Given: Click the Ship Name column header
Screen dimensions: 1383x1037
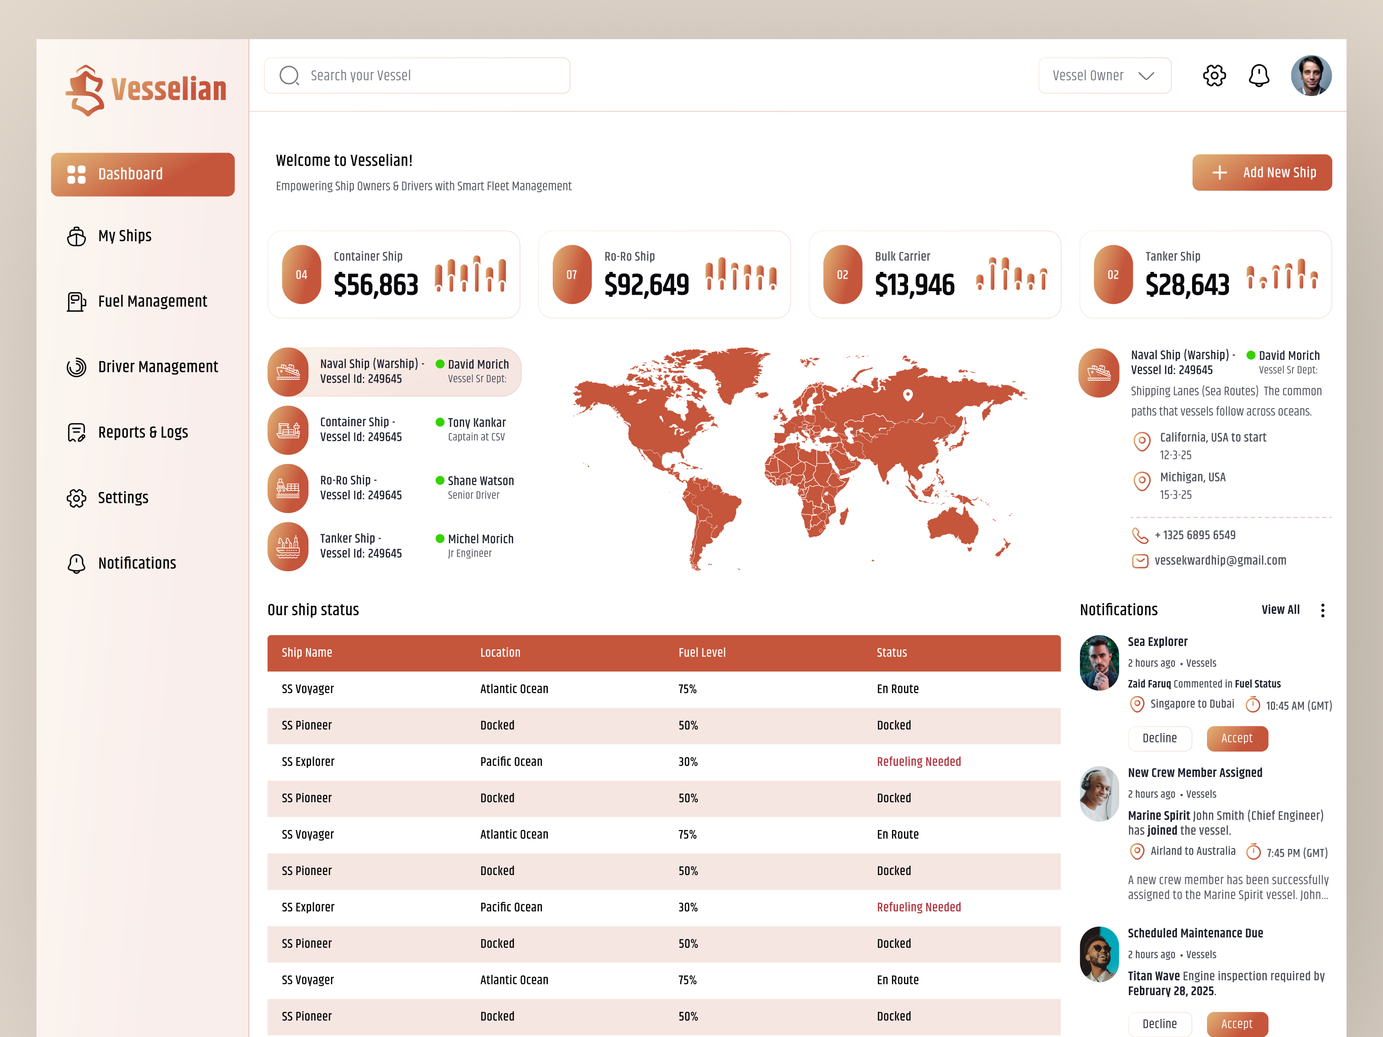Looking at the screenshot, I should tap(307, 653).
